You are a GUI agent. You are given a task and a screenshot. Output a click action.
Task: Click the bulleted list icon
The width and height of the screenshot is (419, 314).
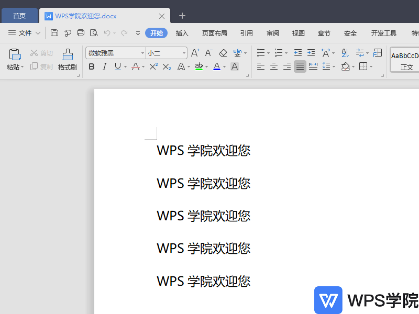pyautogui.click(x=261, y=53)
